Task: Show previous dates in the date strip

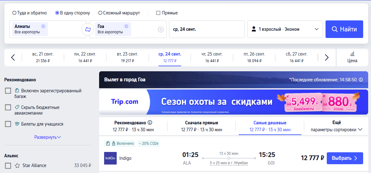Action: tap(13, 57)
